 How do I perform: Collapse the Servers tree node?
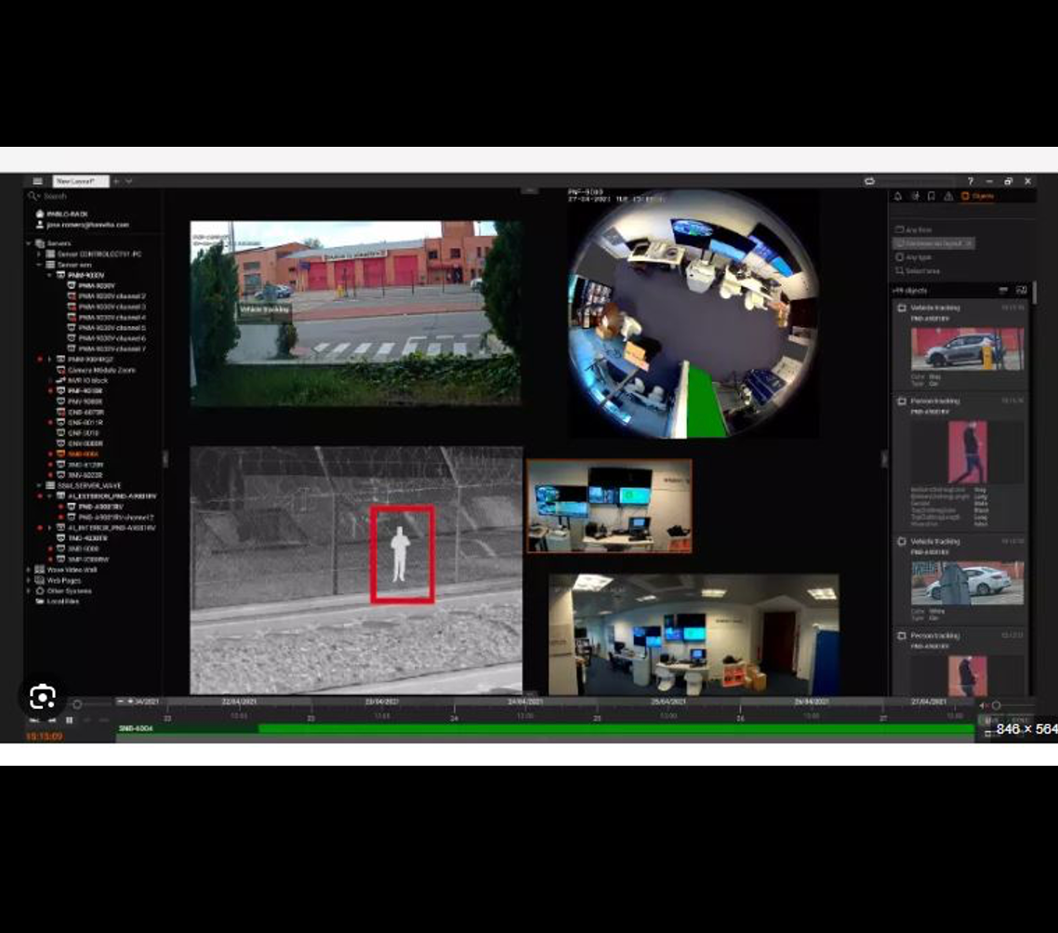coord(30,243)
